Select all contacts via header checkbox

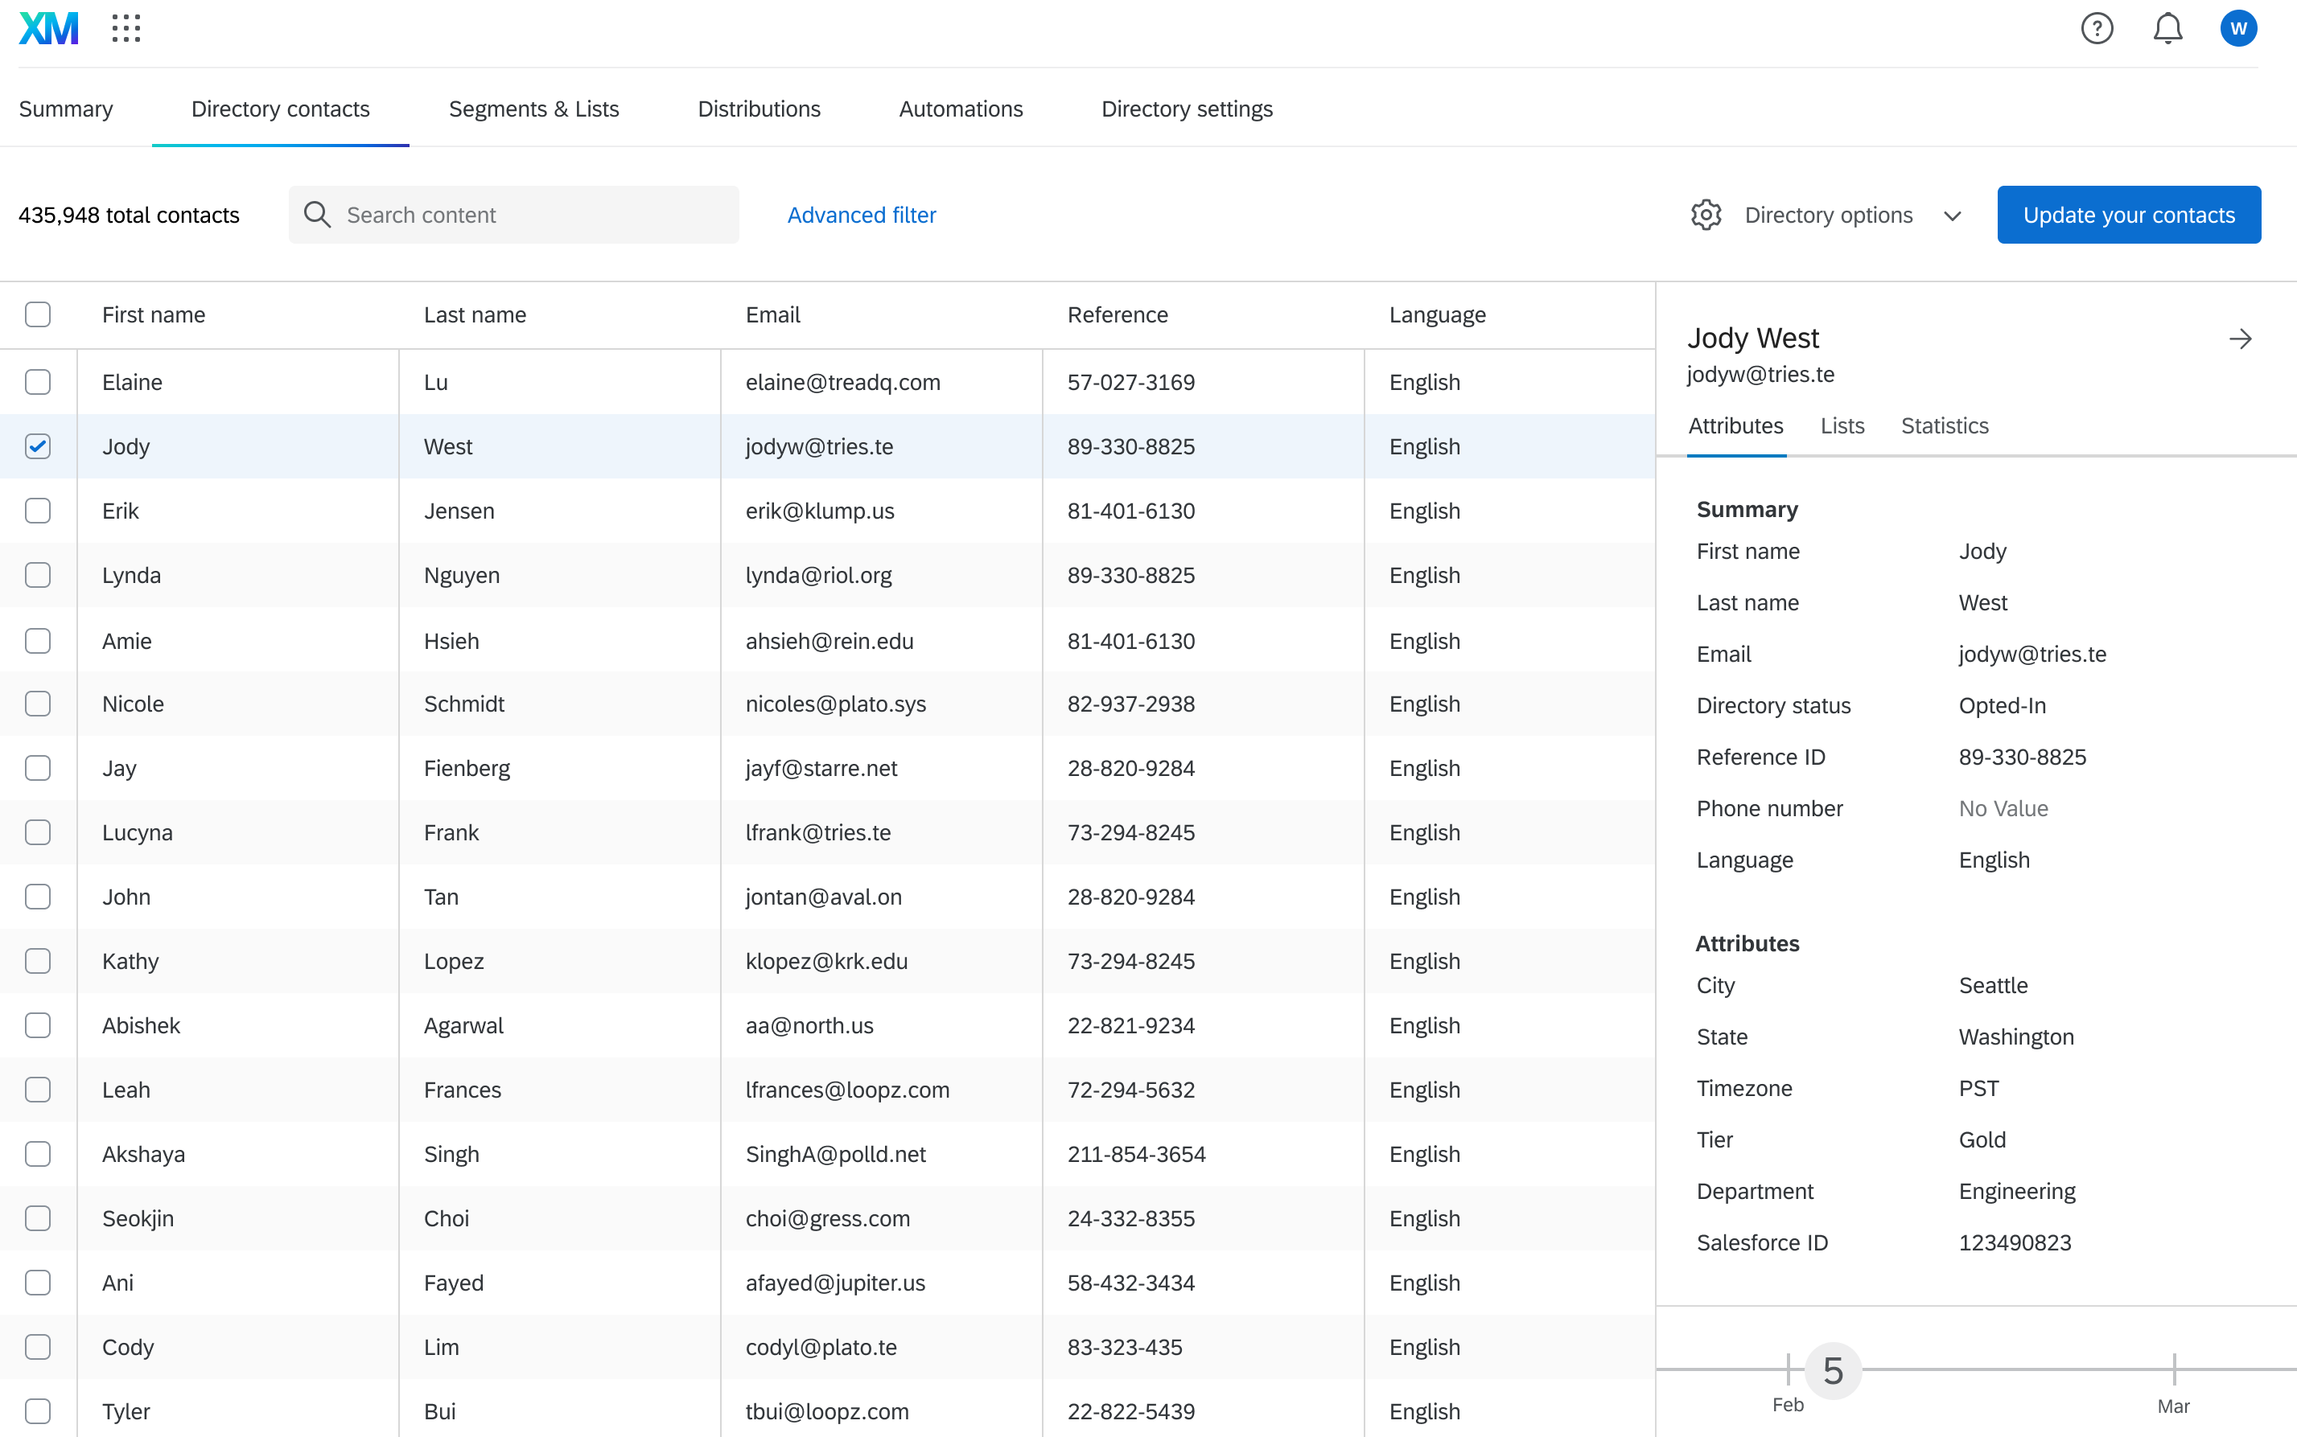pyautogui.click(x=38, y=314)
